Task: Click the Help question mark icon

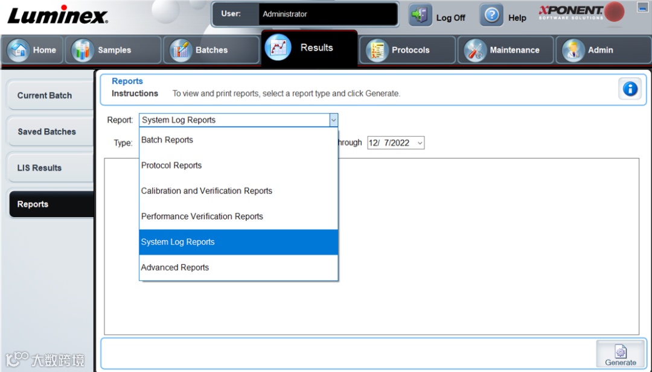Action: [491, 15]
